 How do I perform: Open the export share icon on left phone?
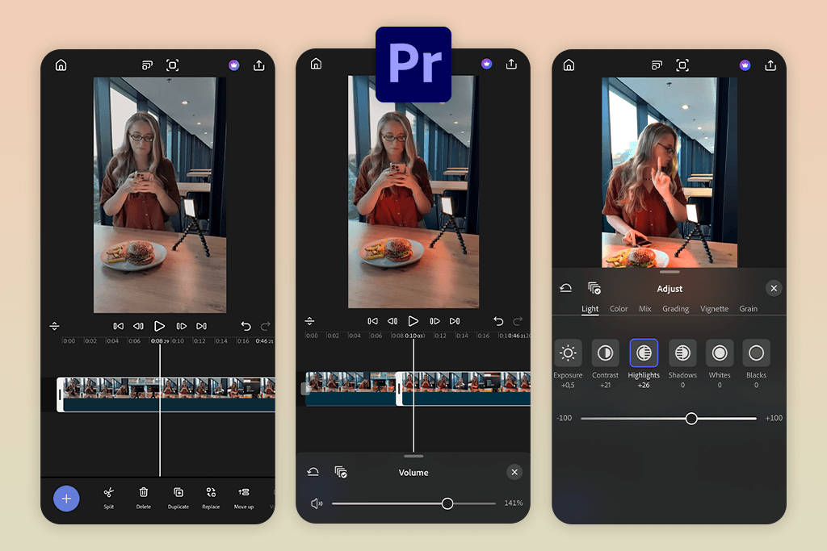coord(259,65)
